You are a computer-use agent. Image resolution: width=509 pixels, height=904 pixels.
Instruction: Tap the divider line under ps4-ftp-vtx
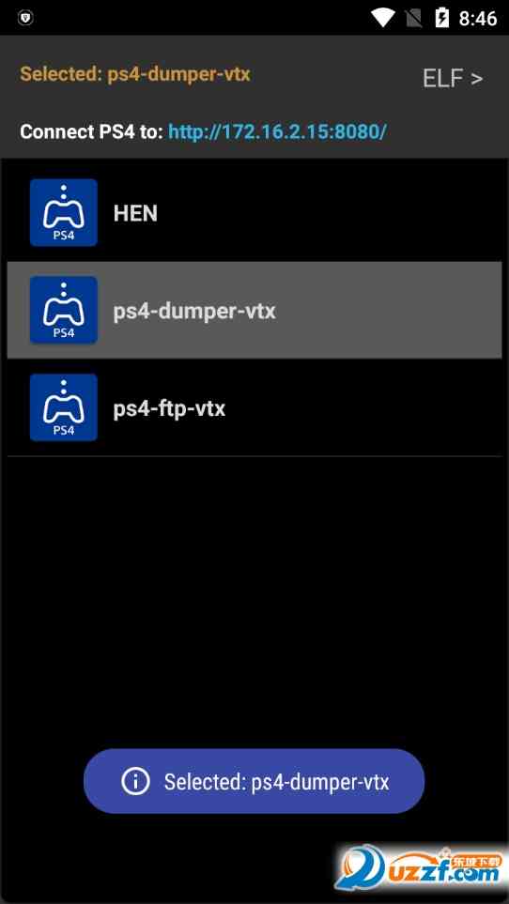pyautogui.click(x=254, y=456)
